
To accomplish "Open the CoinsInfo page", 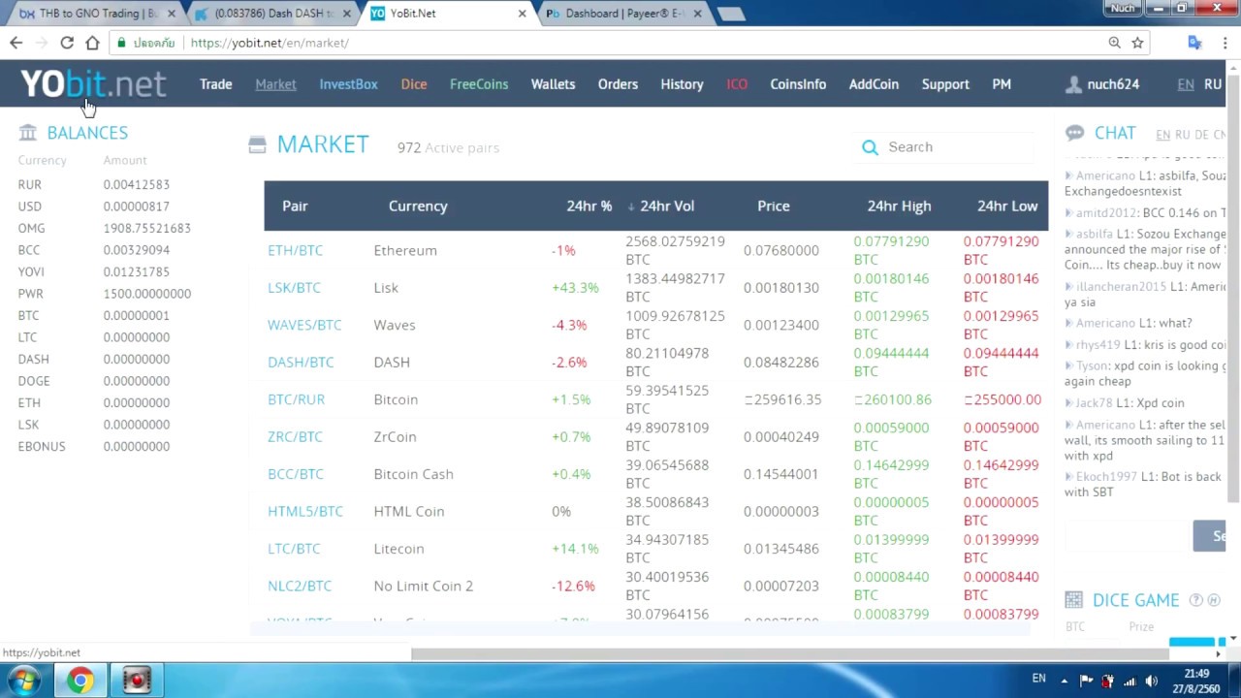I will coord(798,84).
